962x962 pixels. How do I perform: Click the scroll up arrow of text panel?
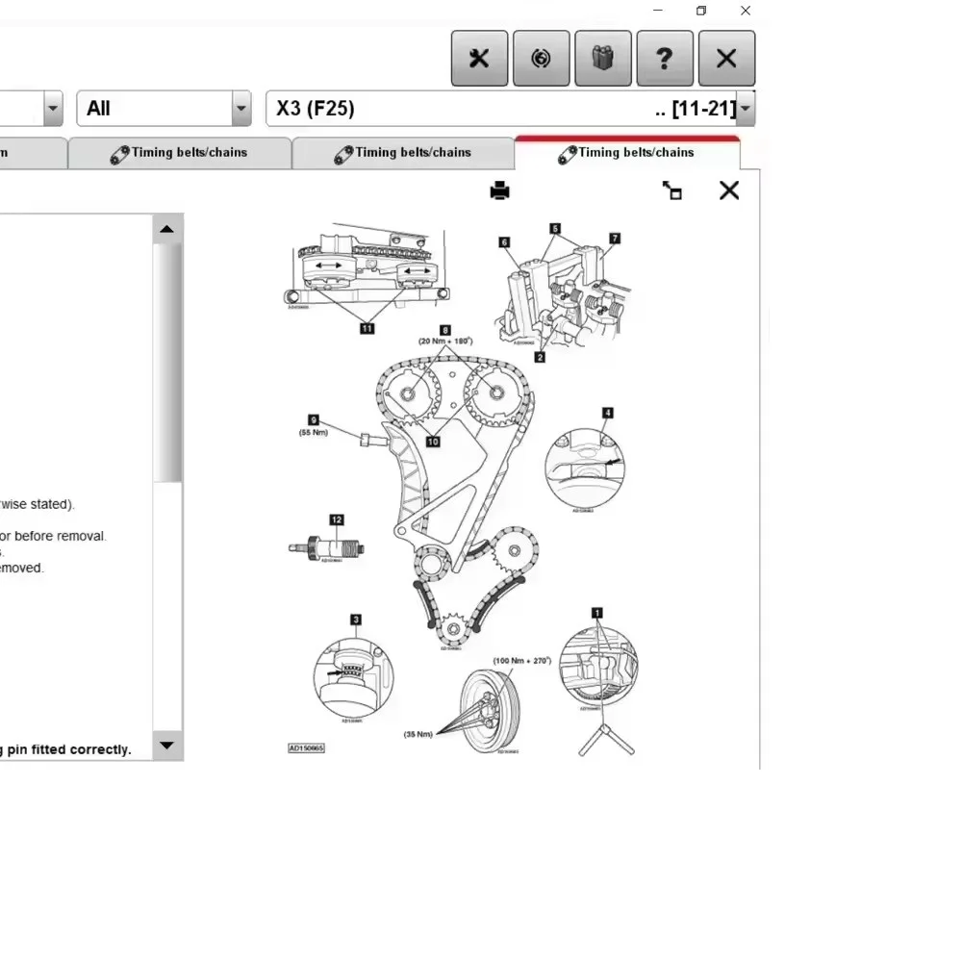(x=166, y=229)
